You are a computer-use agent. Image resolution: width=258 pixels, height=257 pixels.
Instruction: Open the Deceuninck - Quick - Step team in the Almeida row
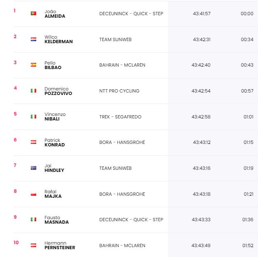pos(131,14)
